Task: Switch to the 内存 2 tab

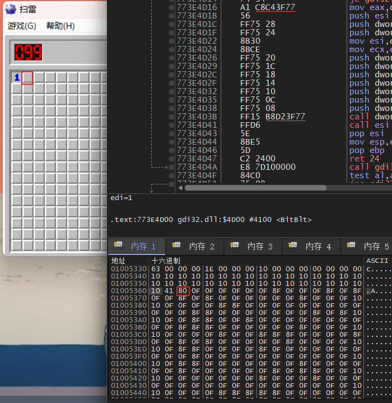Action: coord(195,246)
